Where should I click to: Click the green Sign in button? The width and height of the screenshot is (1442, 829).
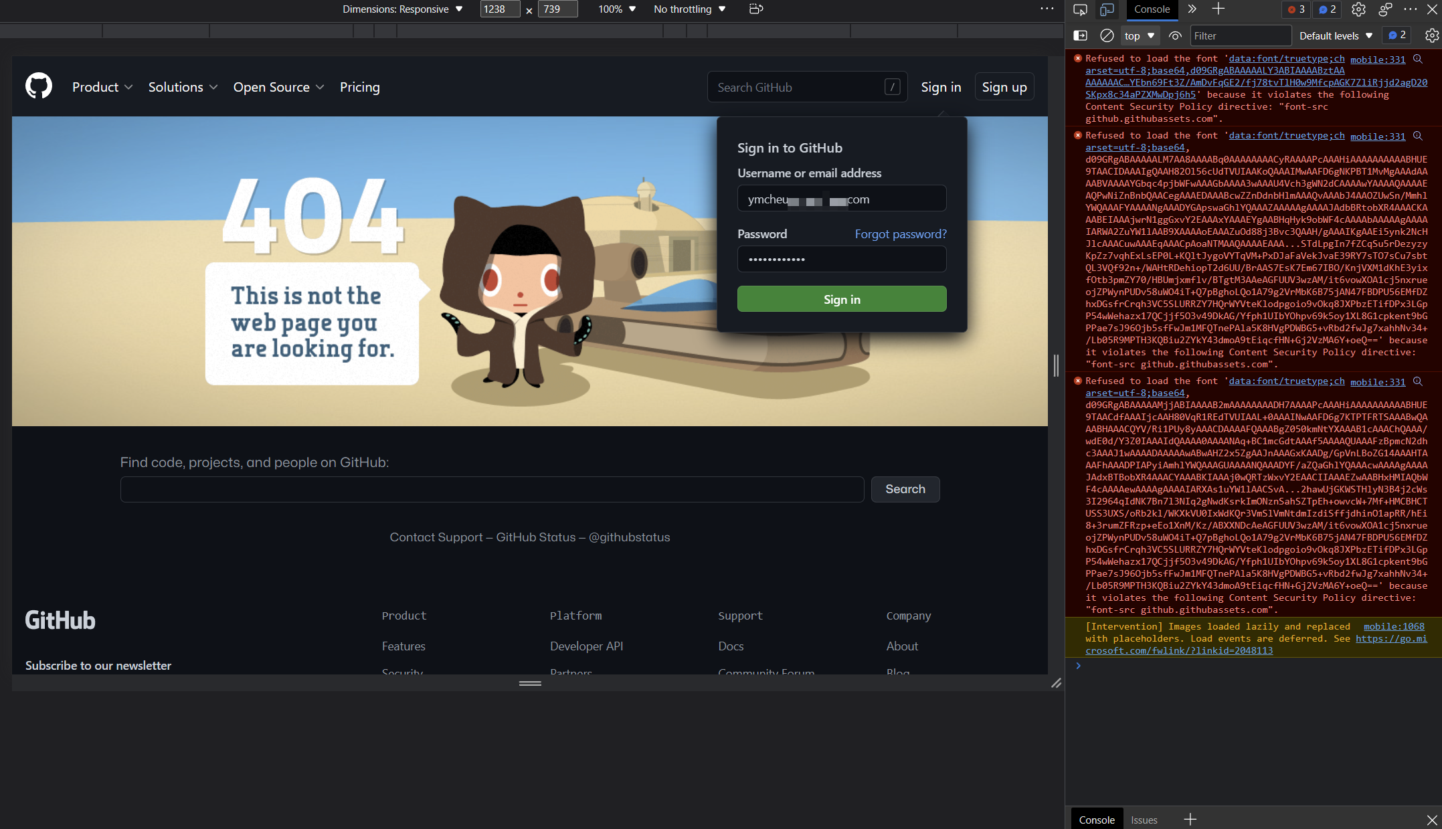point(842,299)
